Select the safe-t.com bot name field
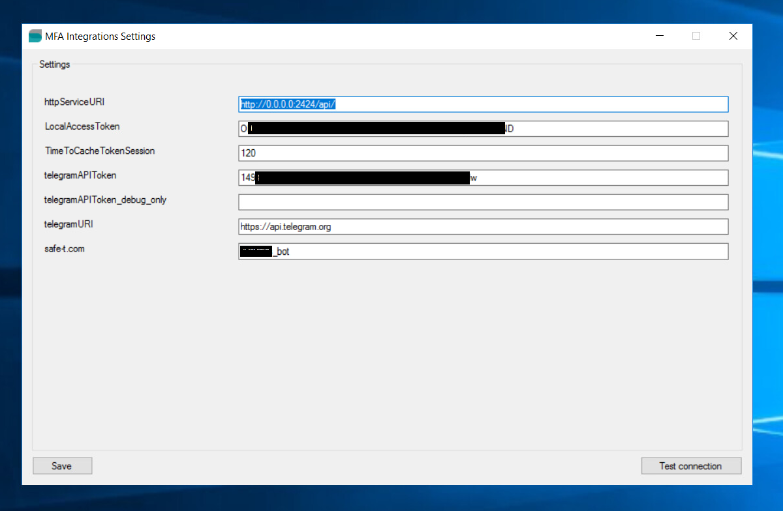This screenshot has height=511, width=783. pos(484,252)
